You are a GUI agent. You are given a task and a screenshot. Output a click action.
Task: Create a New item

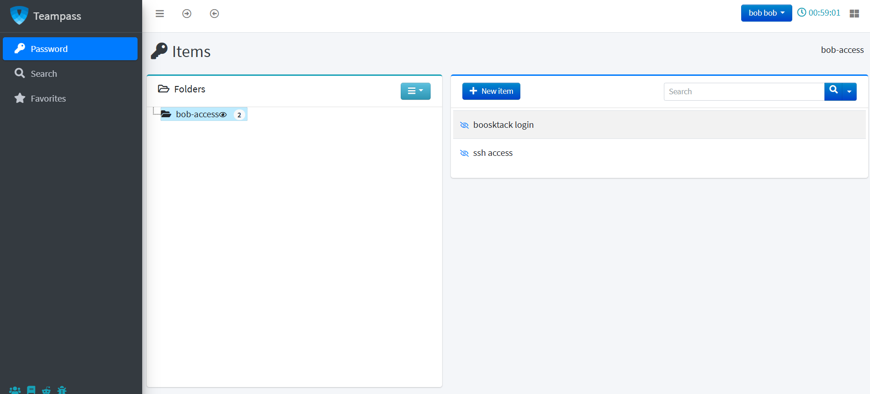click(x=491, y=91)
